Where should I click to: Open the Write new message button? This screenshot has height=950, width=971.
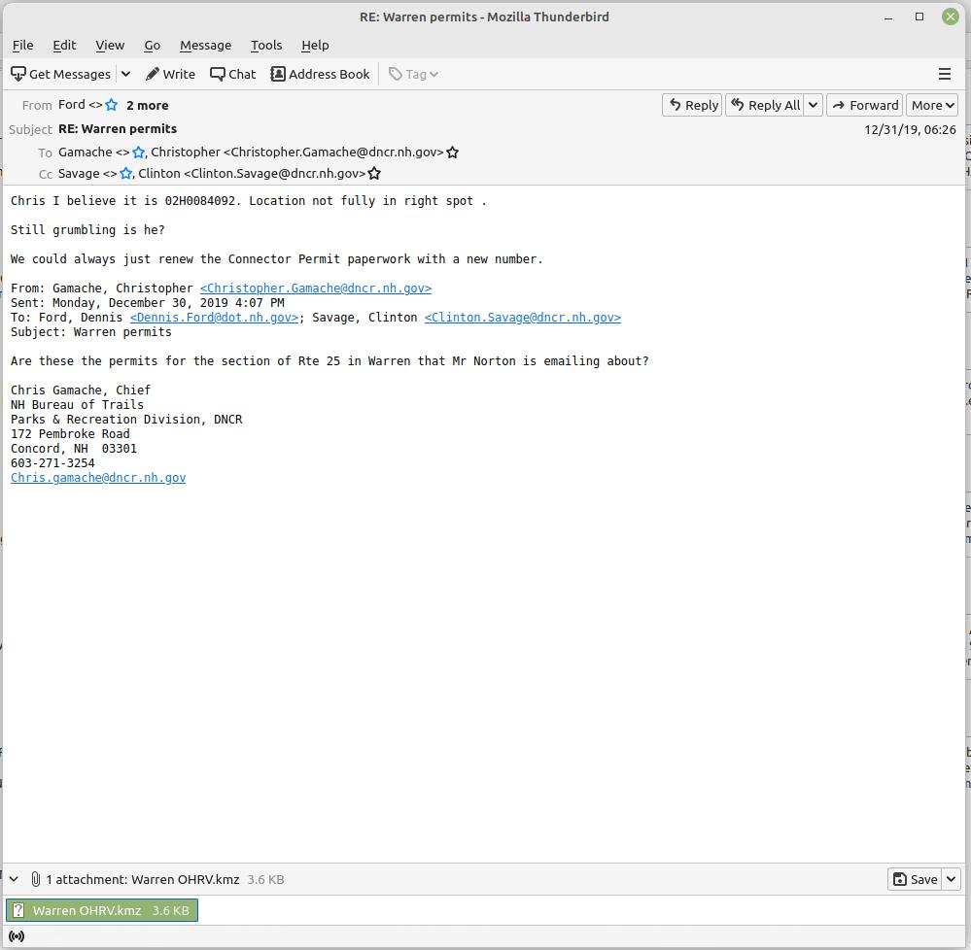(170, 74)
